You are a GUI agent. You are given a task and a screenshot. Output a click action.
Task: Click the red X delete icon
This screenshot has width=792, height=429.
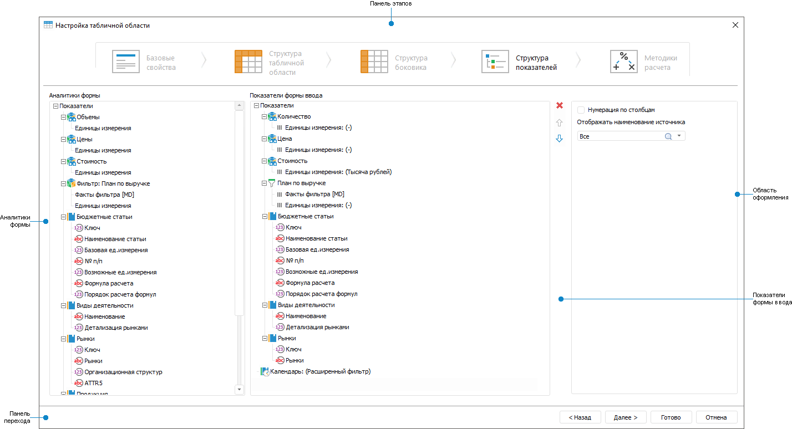[560, 105]
